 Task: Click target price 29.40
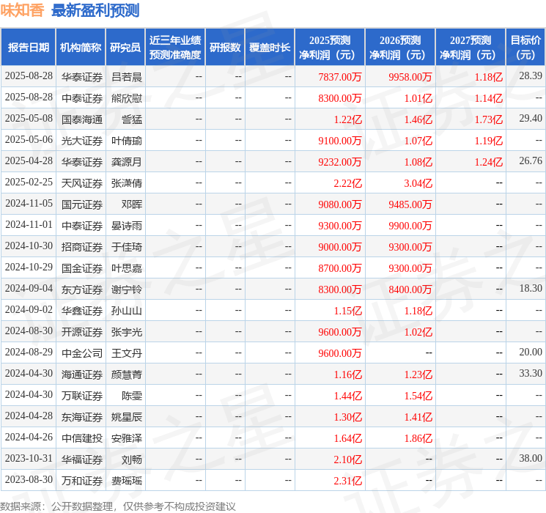(531, 119)
